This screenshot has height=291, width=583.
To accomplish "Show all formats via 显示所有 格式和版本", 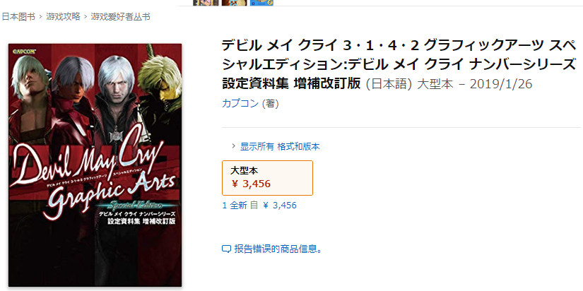I will click(280, 146).
